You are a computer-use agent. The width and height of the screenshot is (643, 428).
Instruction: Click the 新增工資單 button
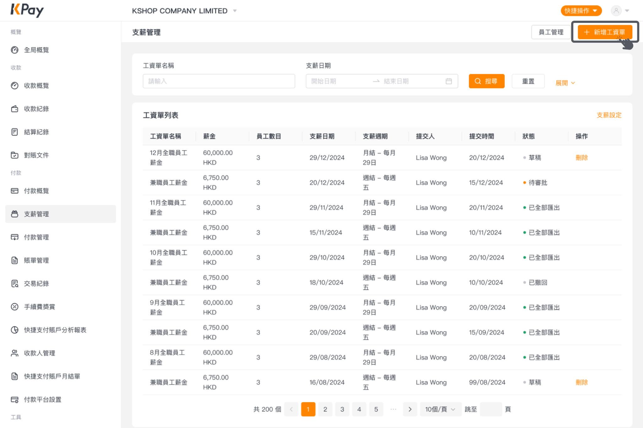[605, 32]
